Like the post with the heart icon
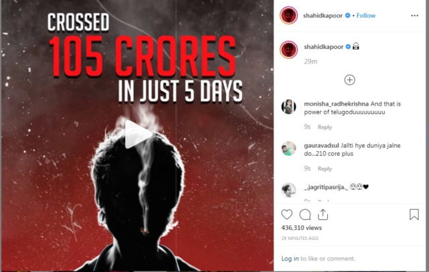 click(287, 215)
